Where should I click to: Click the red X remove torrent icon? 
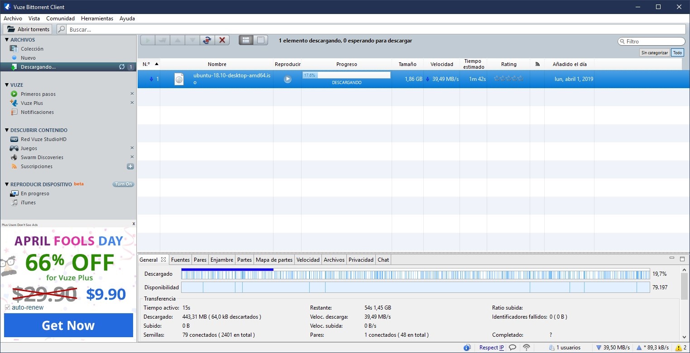(222, 40)
